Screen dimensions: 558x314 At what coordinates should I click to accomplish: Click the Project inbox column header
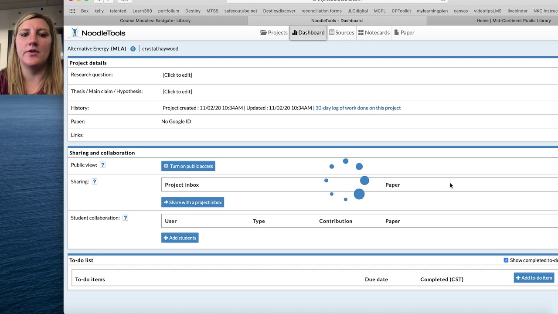pos(182,185)
